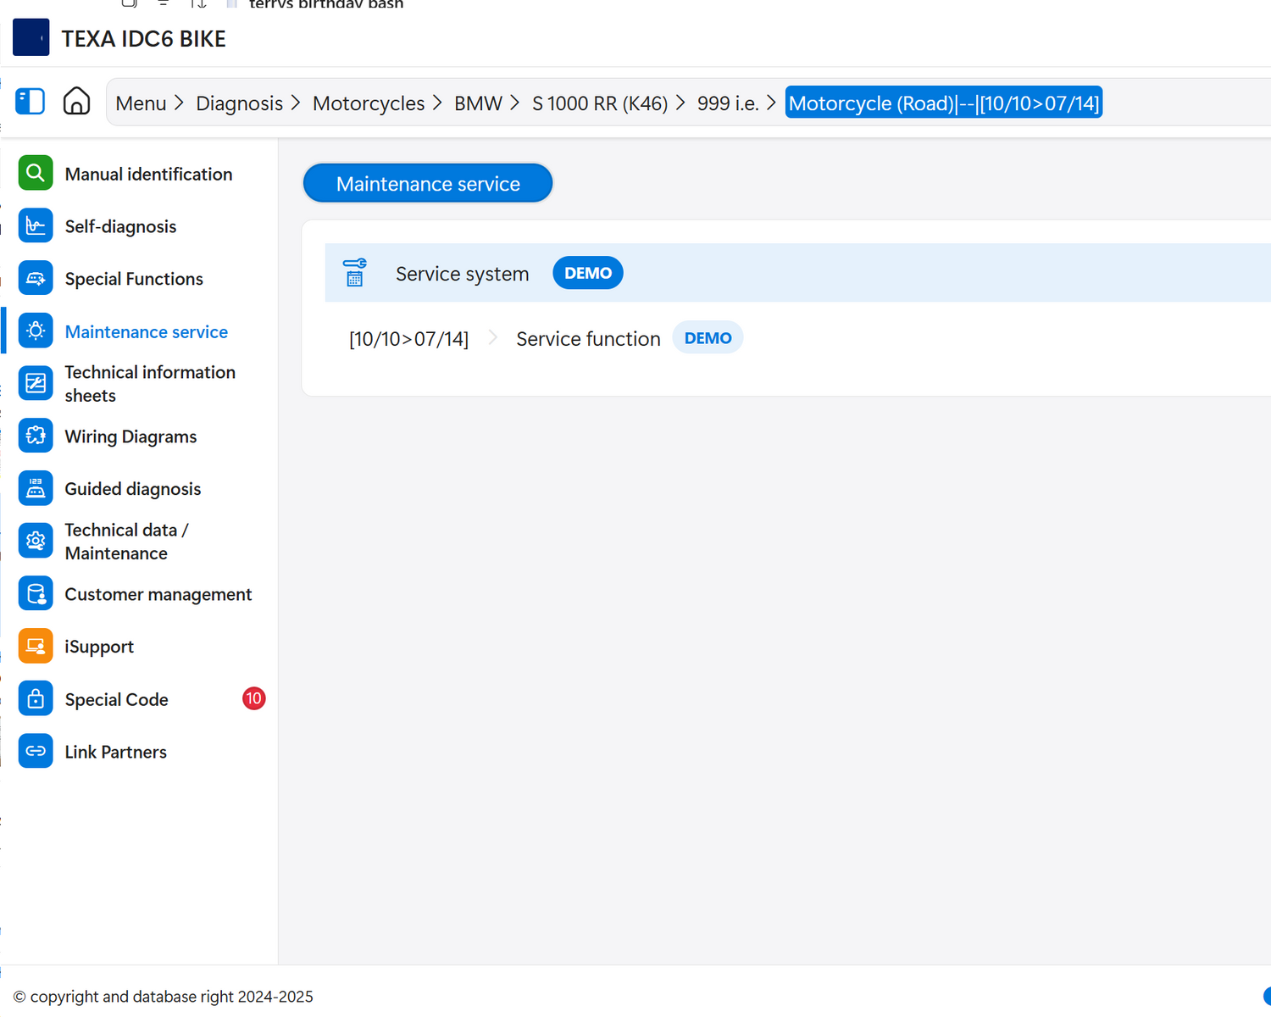The image size is (1271, 1017).
Task: Click the Guided diagnosis icon
Action: 36,489
